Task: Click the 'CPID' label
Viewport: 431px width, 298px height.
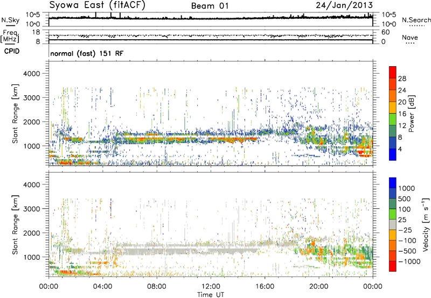Action: point(12,51)
